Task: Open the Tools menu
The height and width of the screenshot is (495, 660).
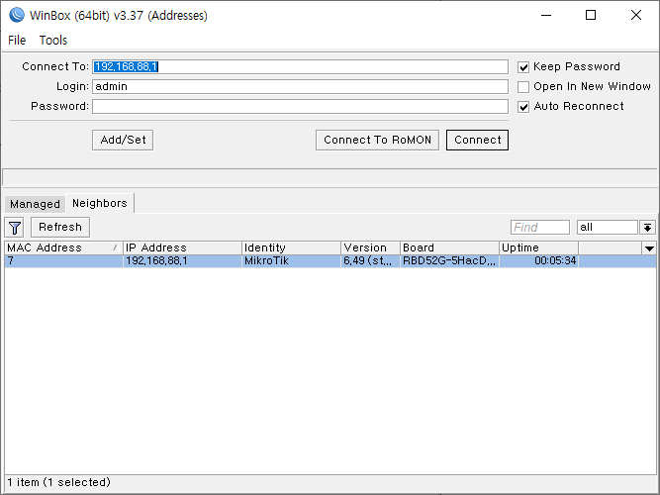Action: (x=53, y=40)
